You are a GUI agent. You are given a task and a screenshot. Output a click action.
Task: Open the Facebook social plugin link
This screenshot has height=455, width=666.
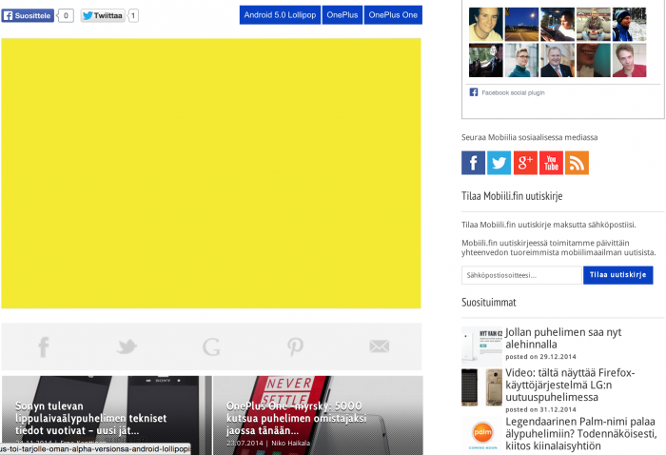513,92
